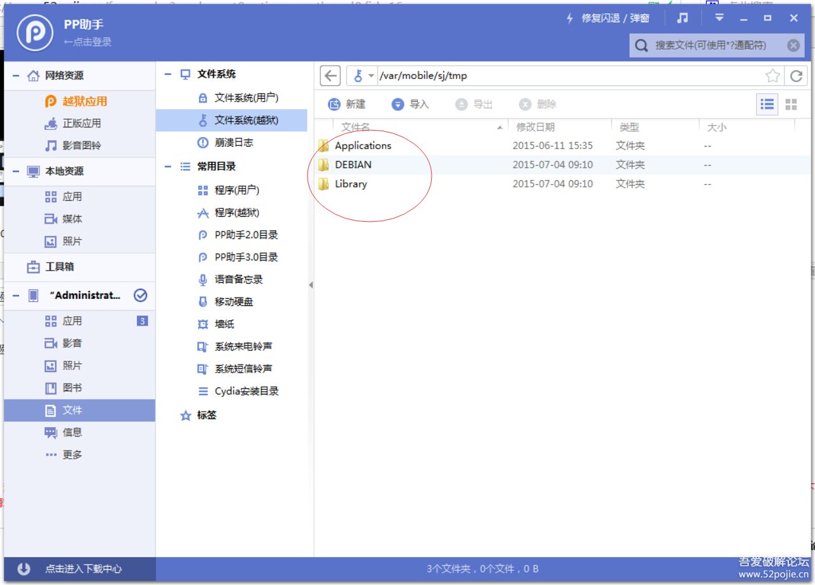Bookmark the current path with the star
815x585 pixels.
[773, 76]
